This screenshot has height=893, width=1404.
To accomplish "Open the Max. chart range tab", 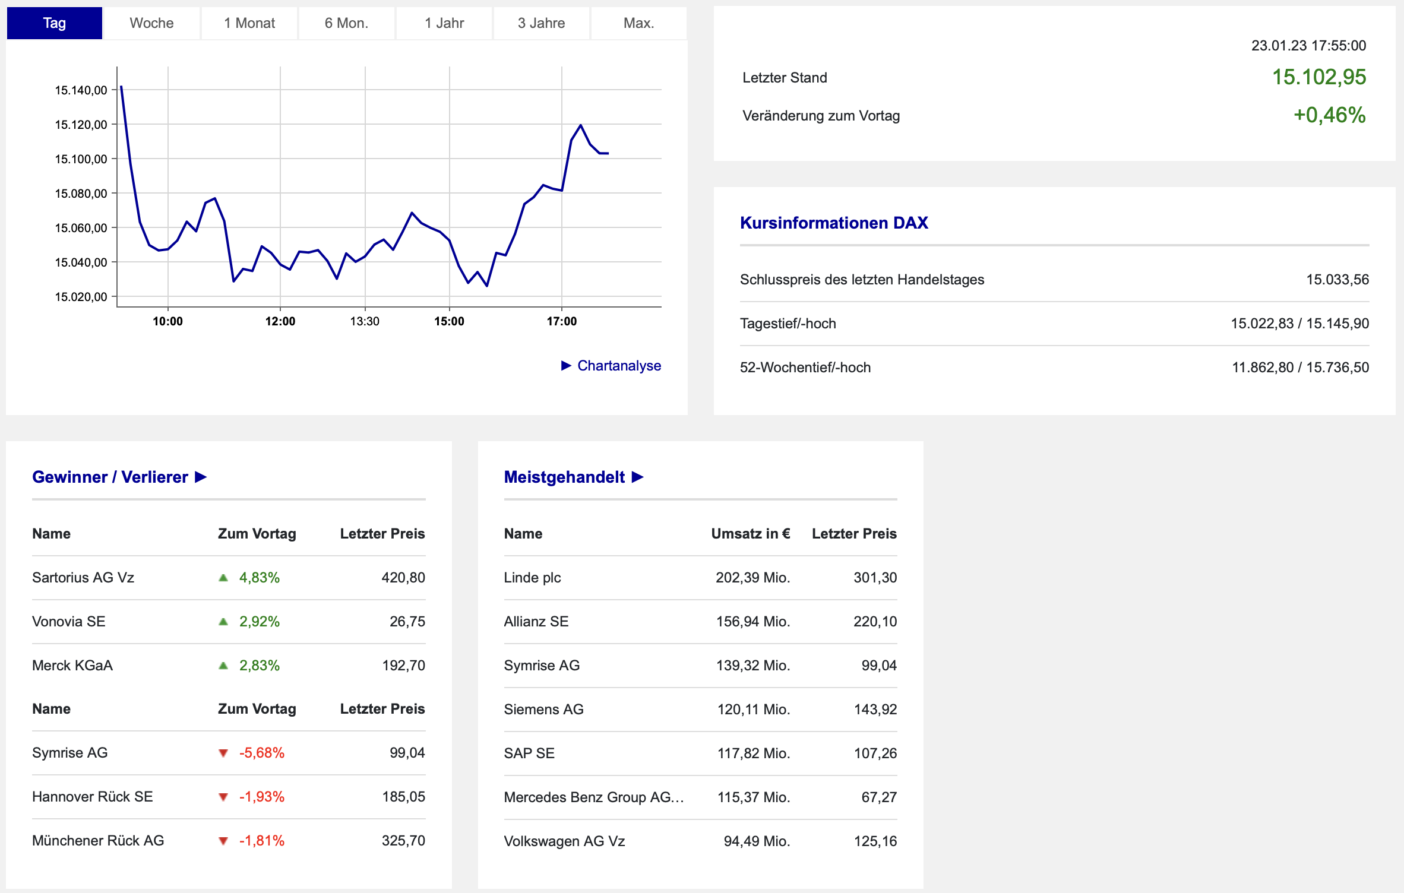I will [x=639, y=23].
